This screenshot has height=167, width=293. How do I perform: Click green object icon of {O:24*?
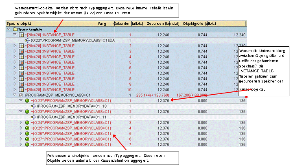coord(27,123)
